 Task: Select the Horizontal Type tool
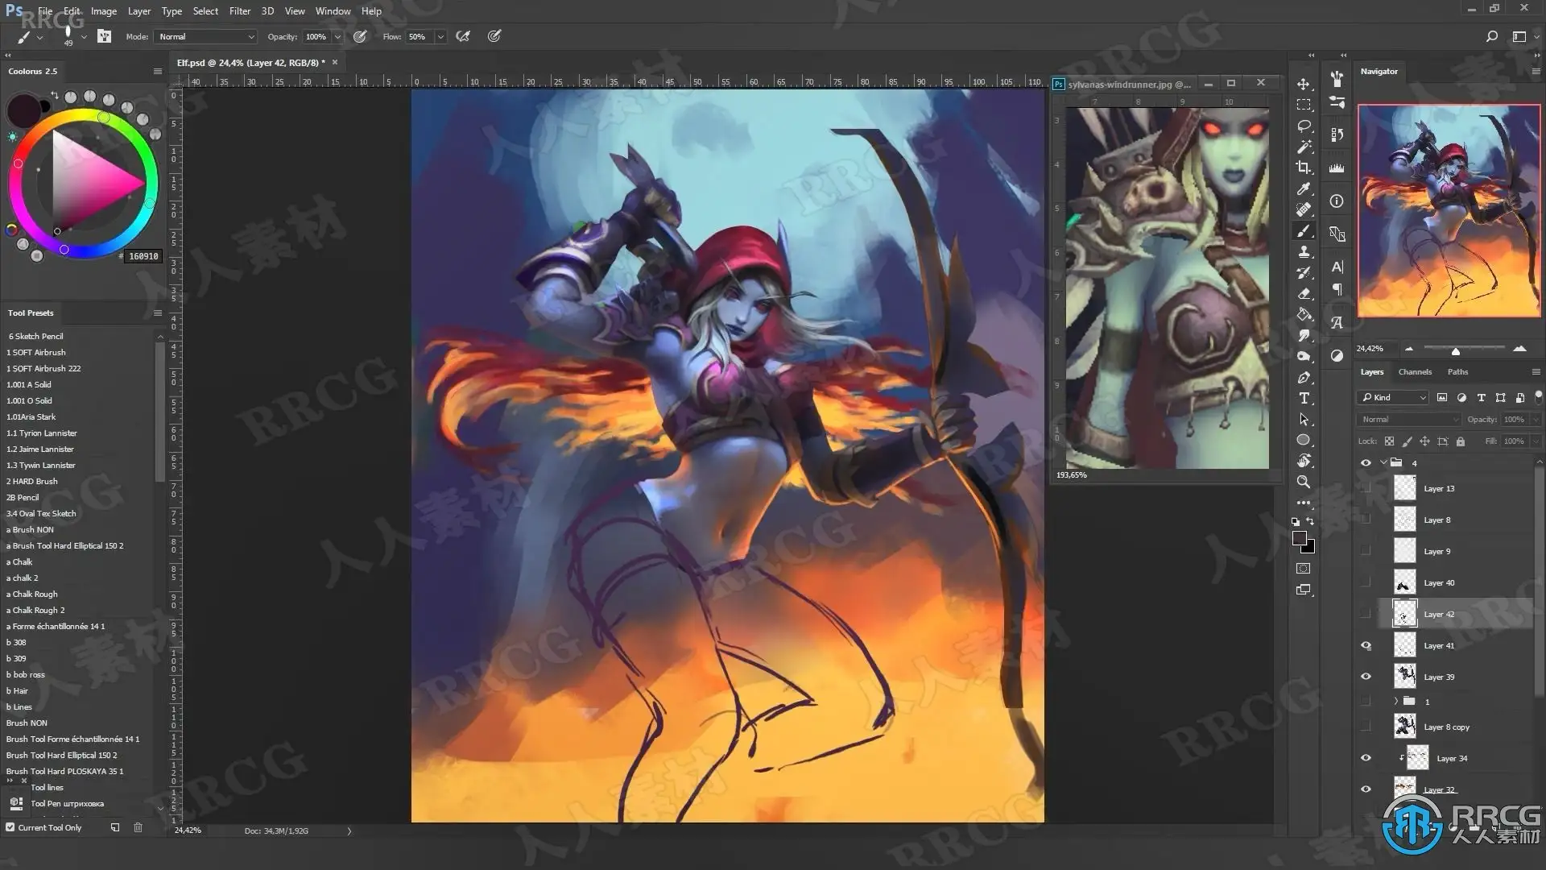[x=1304, y=398]
